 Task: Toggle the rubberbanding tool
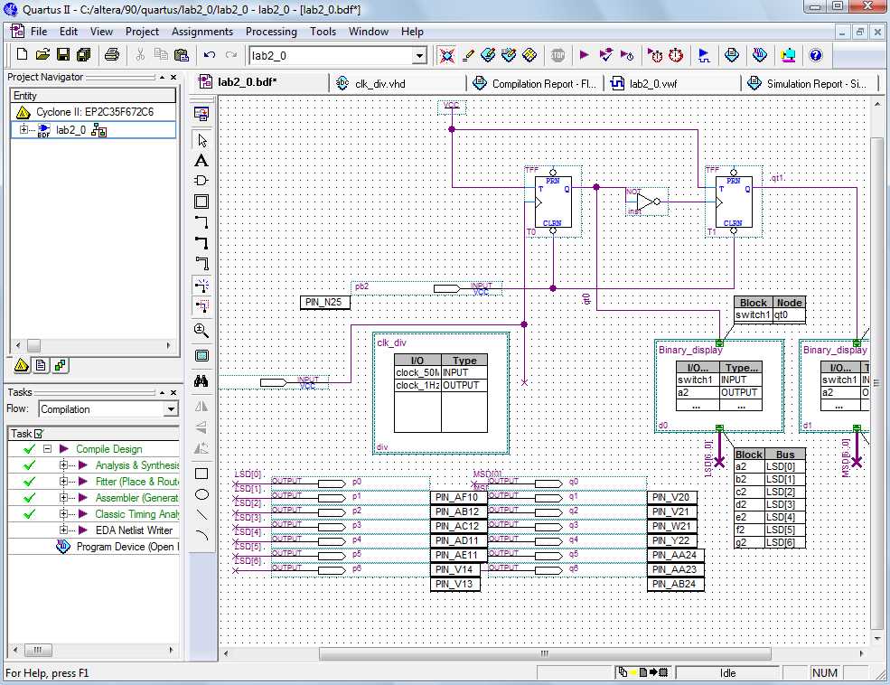pos(201,285)
